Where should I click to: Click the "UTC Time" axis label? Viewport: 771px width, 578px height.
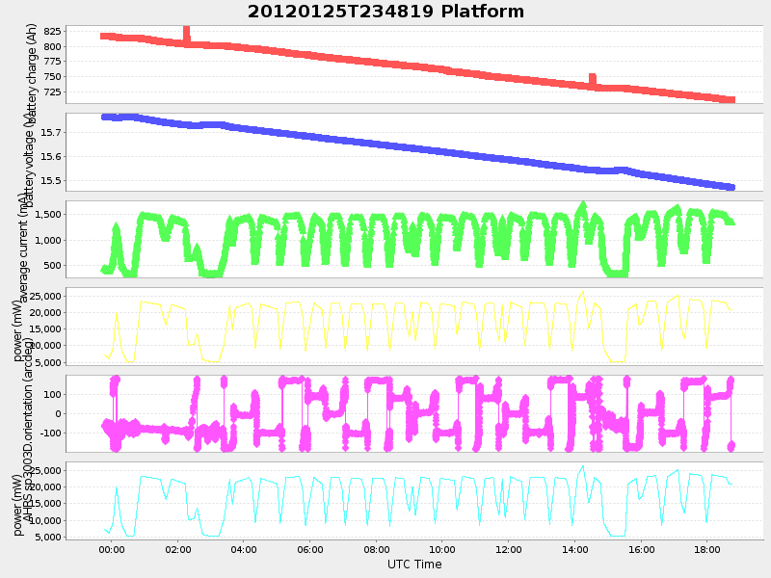(x=412, y=565)
